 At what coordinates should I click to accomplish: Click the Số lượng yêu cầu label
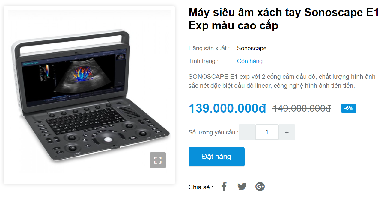(x=213, y=132)
